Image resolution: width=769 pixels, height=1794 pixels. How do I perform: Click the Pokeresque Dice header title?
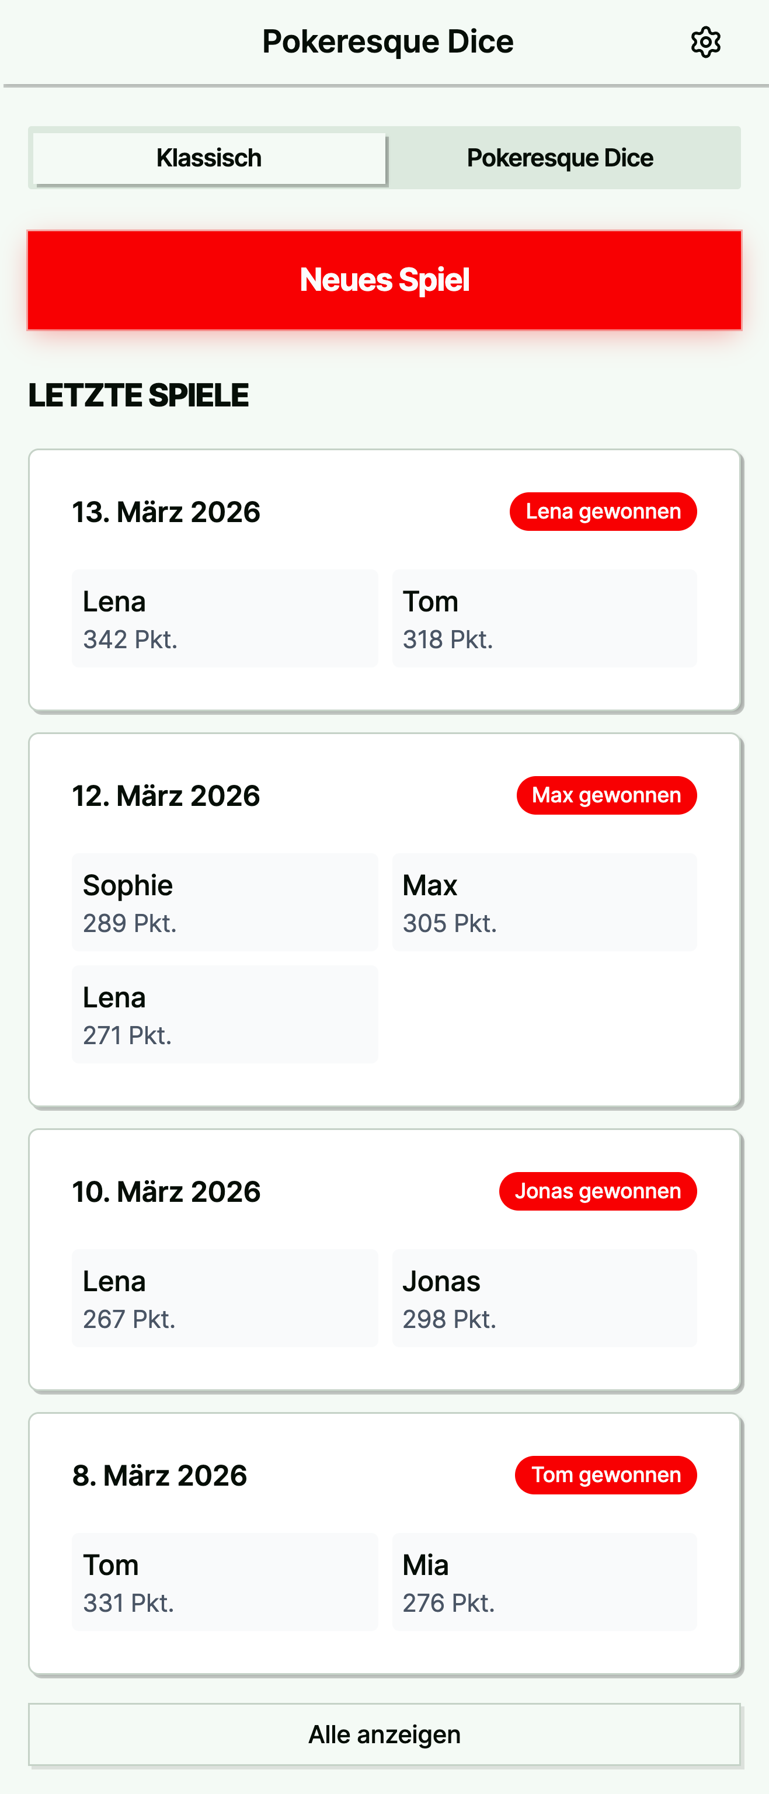[387, 42]
